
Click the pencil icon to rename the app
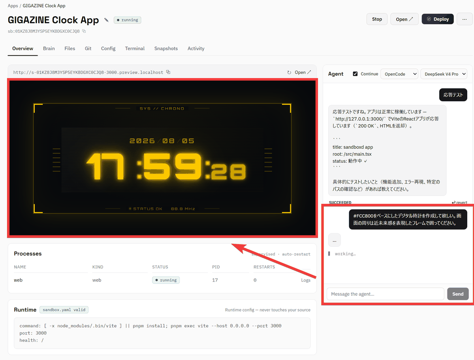click(106, 20)
